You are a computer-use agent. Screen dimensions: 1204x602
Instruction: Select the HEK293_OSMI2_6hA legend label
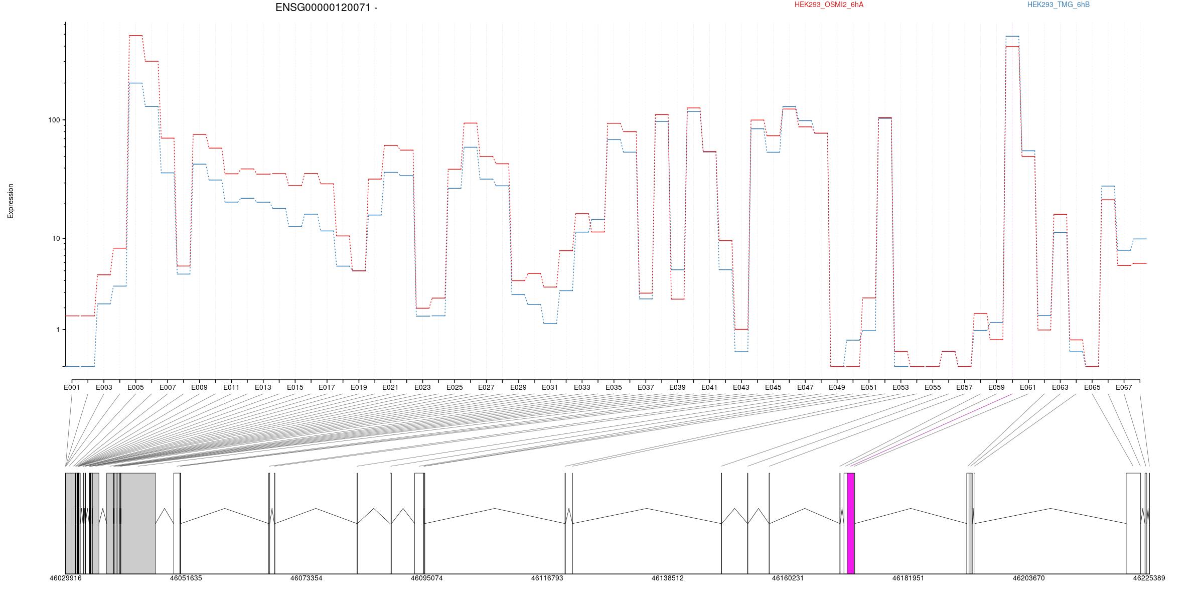click(x=829, y=5)
